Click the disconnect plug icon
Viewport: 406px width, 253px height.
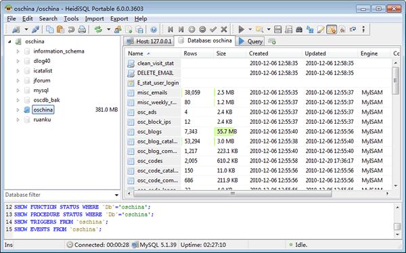[x=35, y=30]
